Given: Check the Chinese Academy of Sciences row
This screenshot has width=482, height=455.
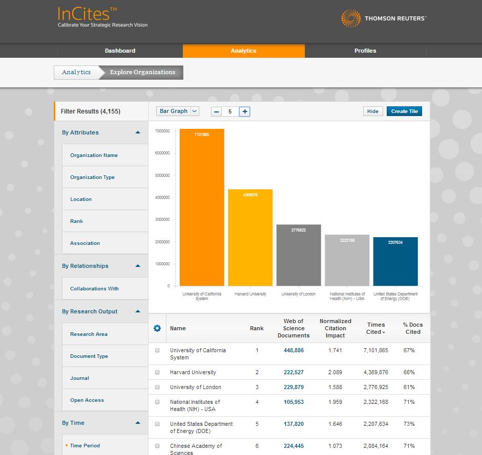Looking at the screenshot, I should click(x=157, y=446).
